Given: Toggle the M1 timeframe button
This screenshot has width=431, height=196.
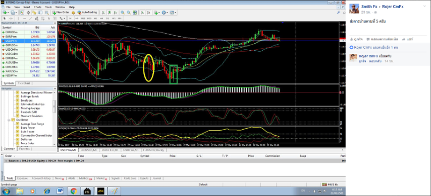Looking at the screenshot, I should tap(71, 18).
